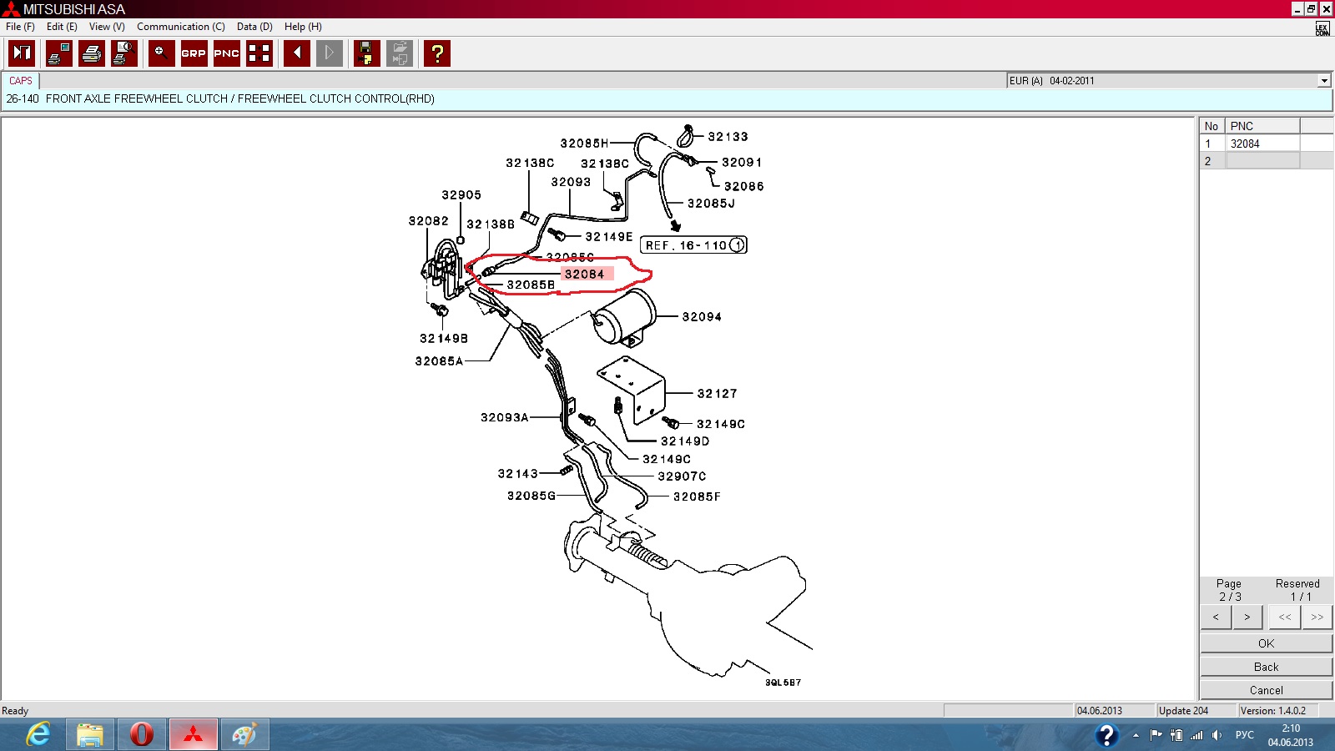Expand the EUR (A) 04-02-2011 dropdown
Screen dimensions: 1335x751
[1324, 81]
